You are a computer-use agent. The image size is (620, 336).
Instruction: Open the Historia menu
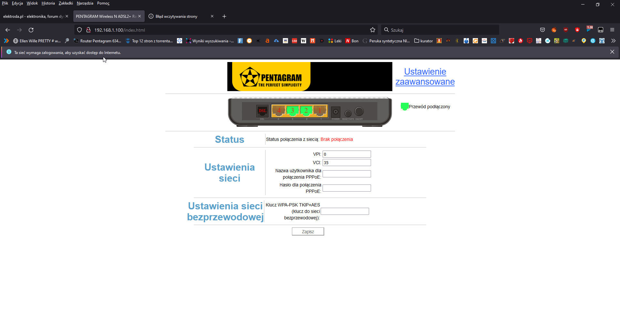[48, 3]
